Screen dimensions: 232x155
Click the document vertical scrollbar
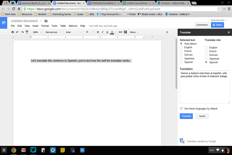(176, 64)
